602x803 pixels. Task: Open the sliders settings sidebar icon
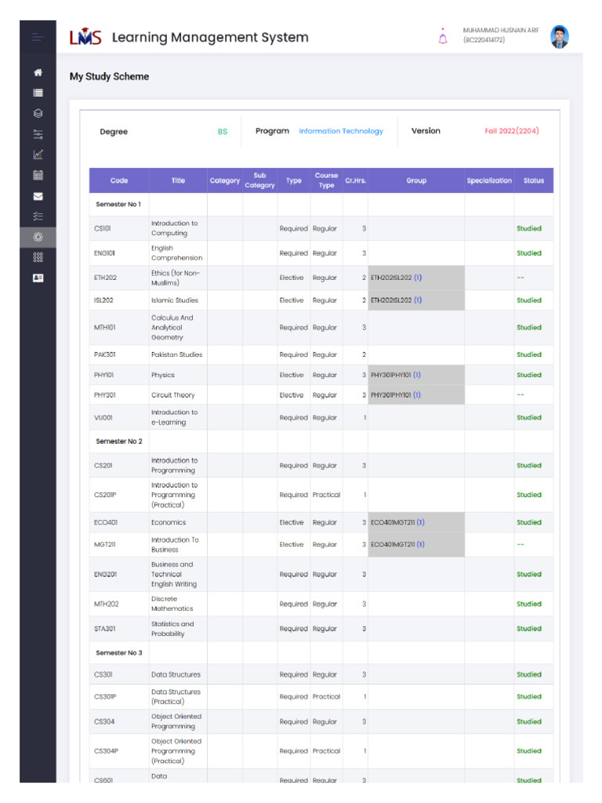tap(38, 134)
